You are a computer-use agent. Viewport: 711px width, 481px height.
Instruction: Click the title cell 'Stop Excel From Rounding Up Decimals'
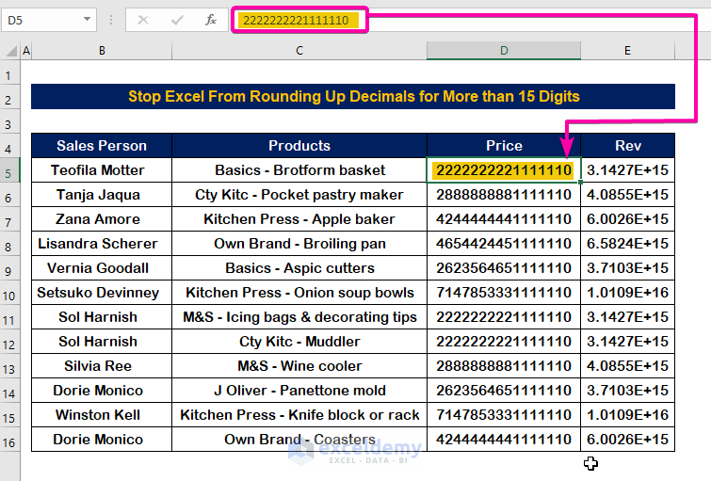click(x=353, y=97)
